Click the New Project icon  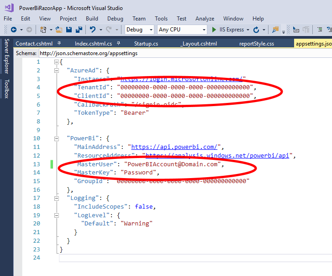(x=43, y=30)
